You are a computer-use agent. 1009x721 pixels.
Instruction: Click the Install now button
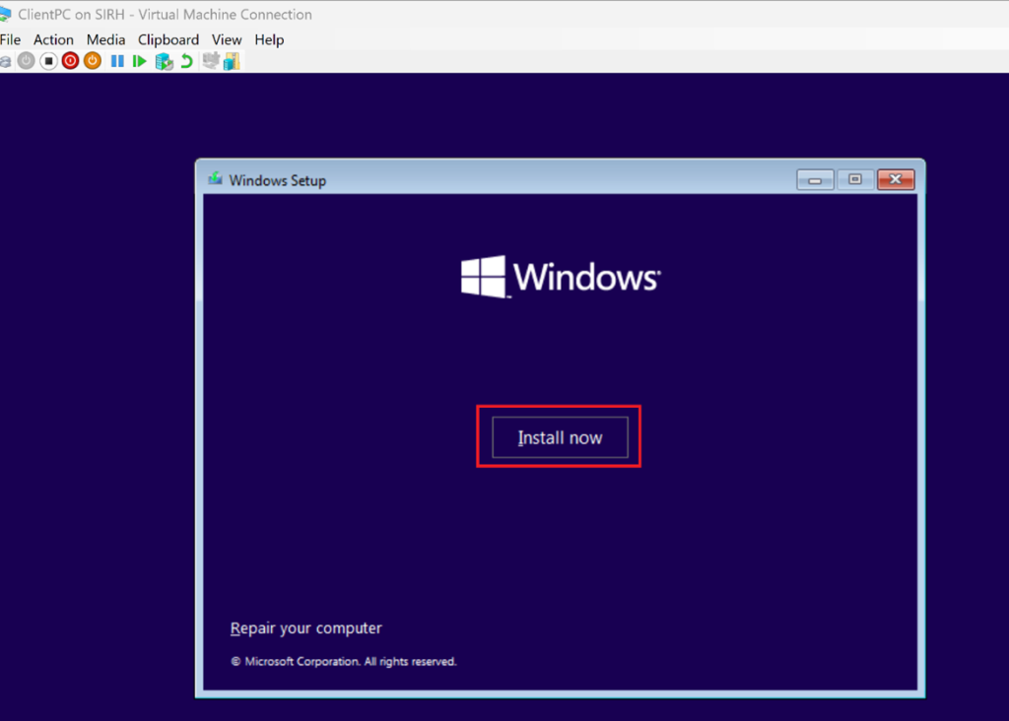[x=560, y=437]
